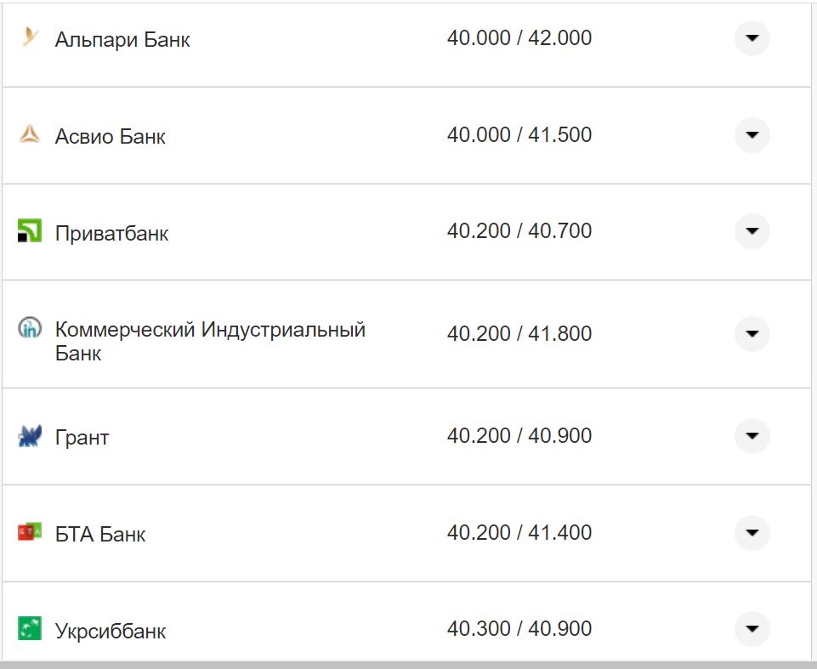Viewport: 817px width, 669px height.
Task: Show details for Грант bank
Action: [x=752, y=436]
